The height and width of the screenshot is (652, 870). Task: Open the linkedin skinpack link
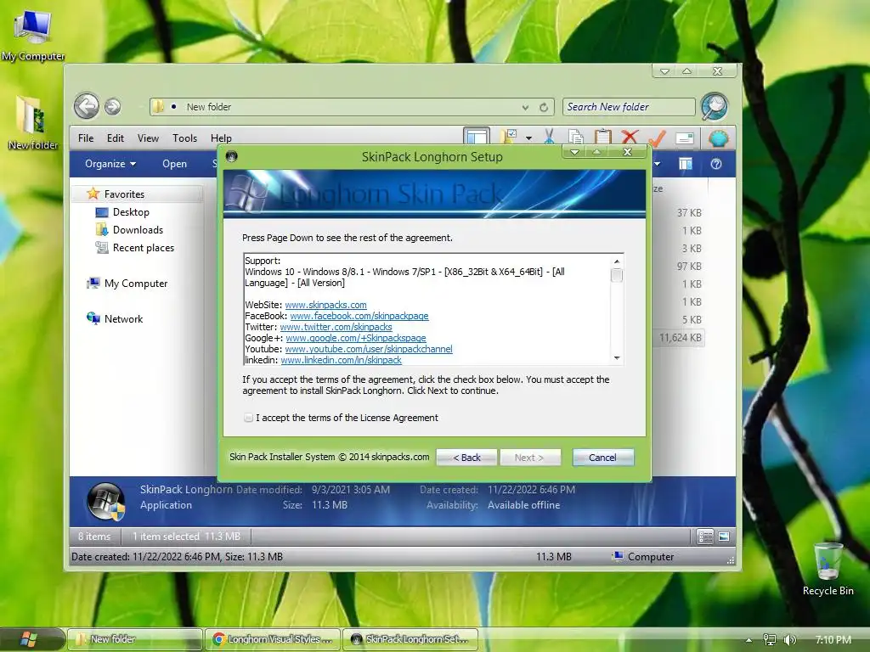pyautogui.click(x=341, y=360)
